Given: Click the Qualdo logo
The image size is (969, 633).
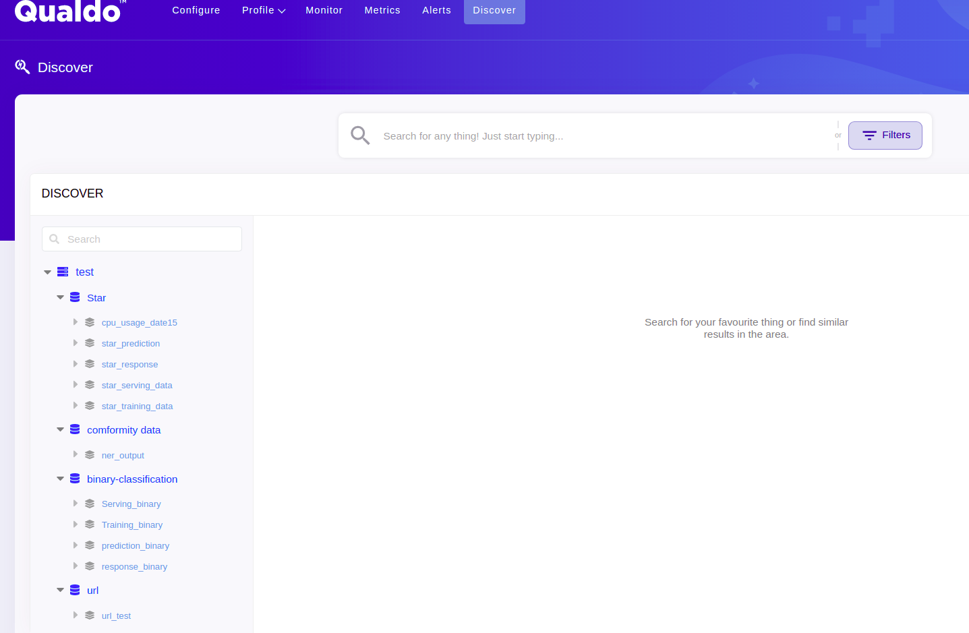Looking at the screenshot, I should pos(68,11).
